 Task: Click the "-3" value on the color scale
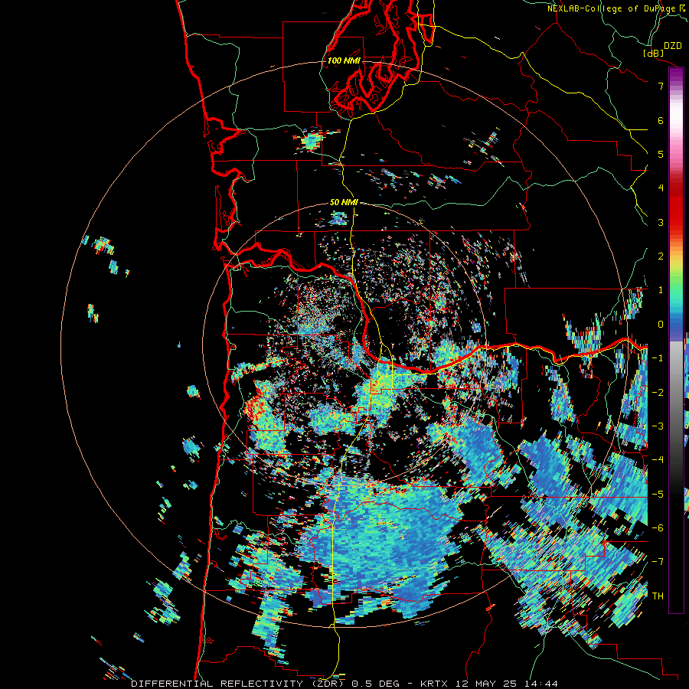(x=658, y=426)
